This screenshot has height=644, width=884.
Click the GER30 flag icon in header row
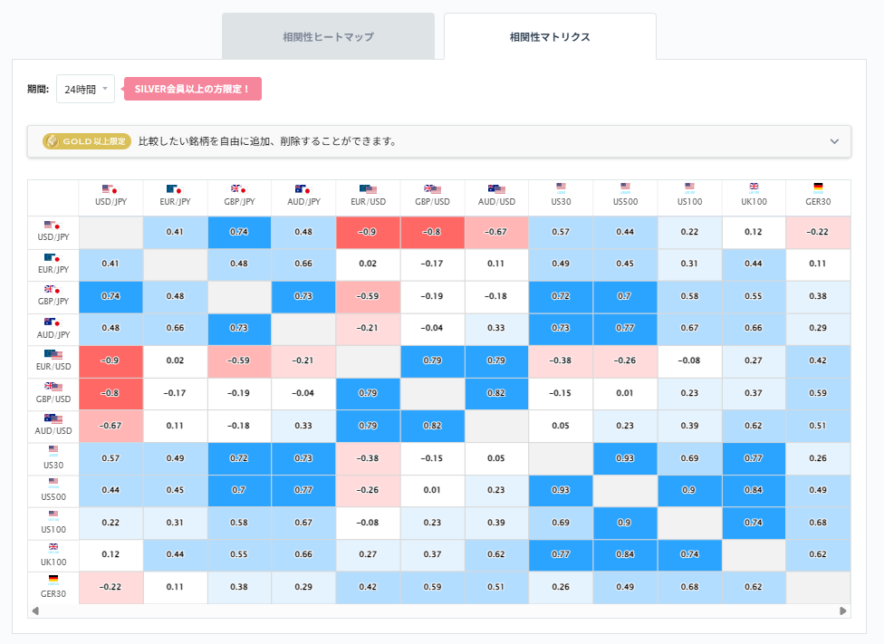pos(818,187)
